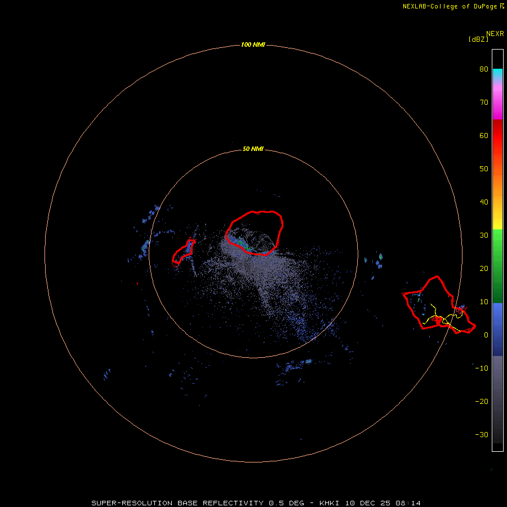This screenshot has height=507, width=507.
Task: Click the 40 value on the dBZ scale
Action: point(484,202)
